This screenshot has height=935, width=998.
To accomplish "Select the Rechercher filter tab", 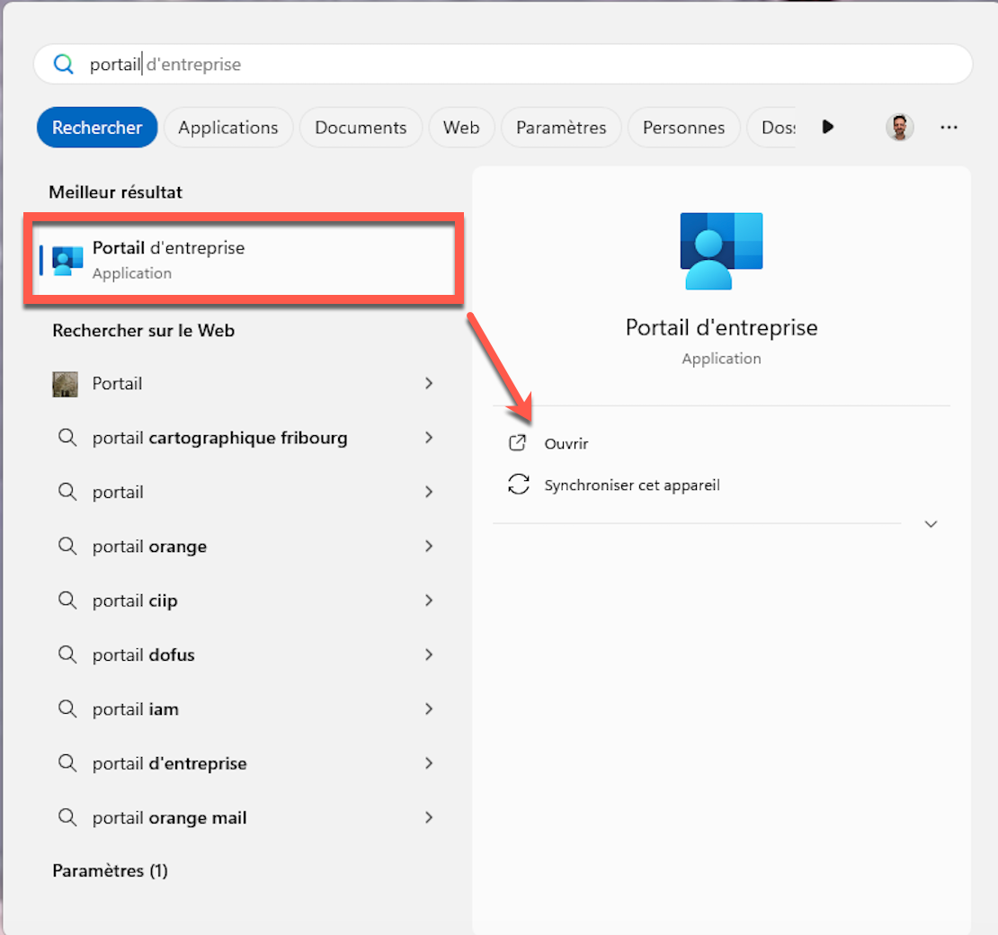I will click(97, 128).
